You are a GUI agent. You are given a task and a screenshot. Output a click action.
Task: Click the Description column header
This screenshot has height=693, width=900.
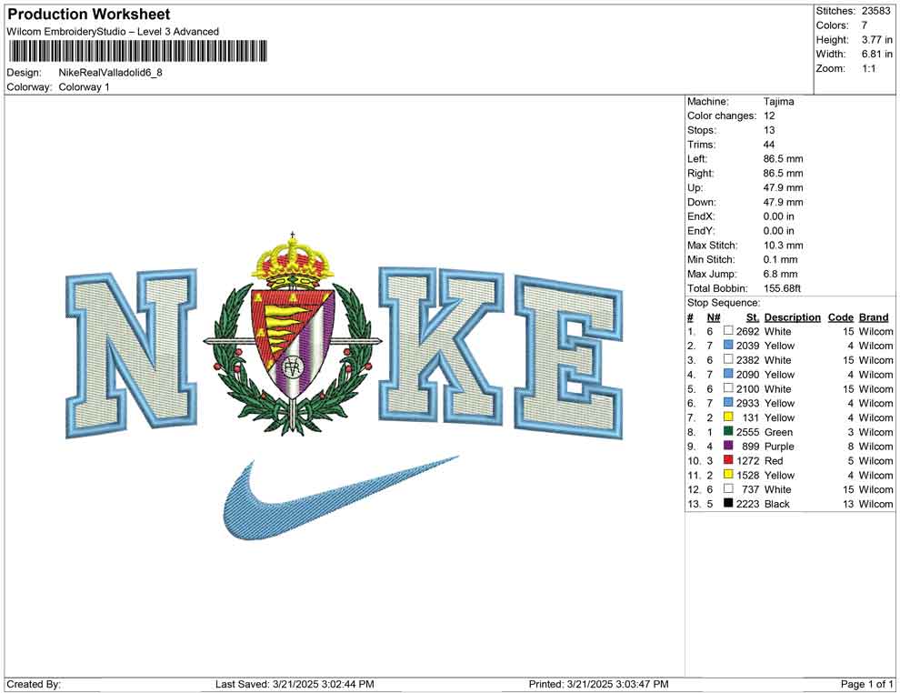pos(792,316)
